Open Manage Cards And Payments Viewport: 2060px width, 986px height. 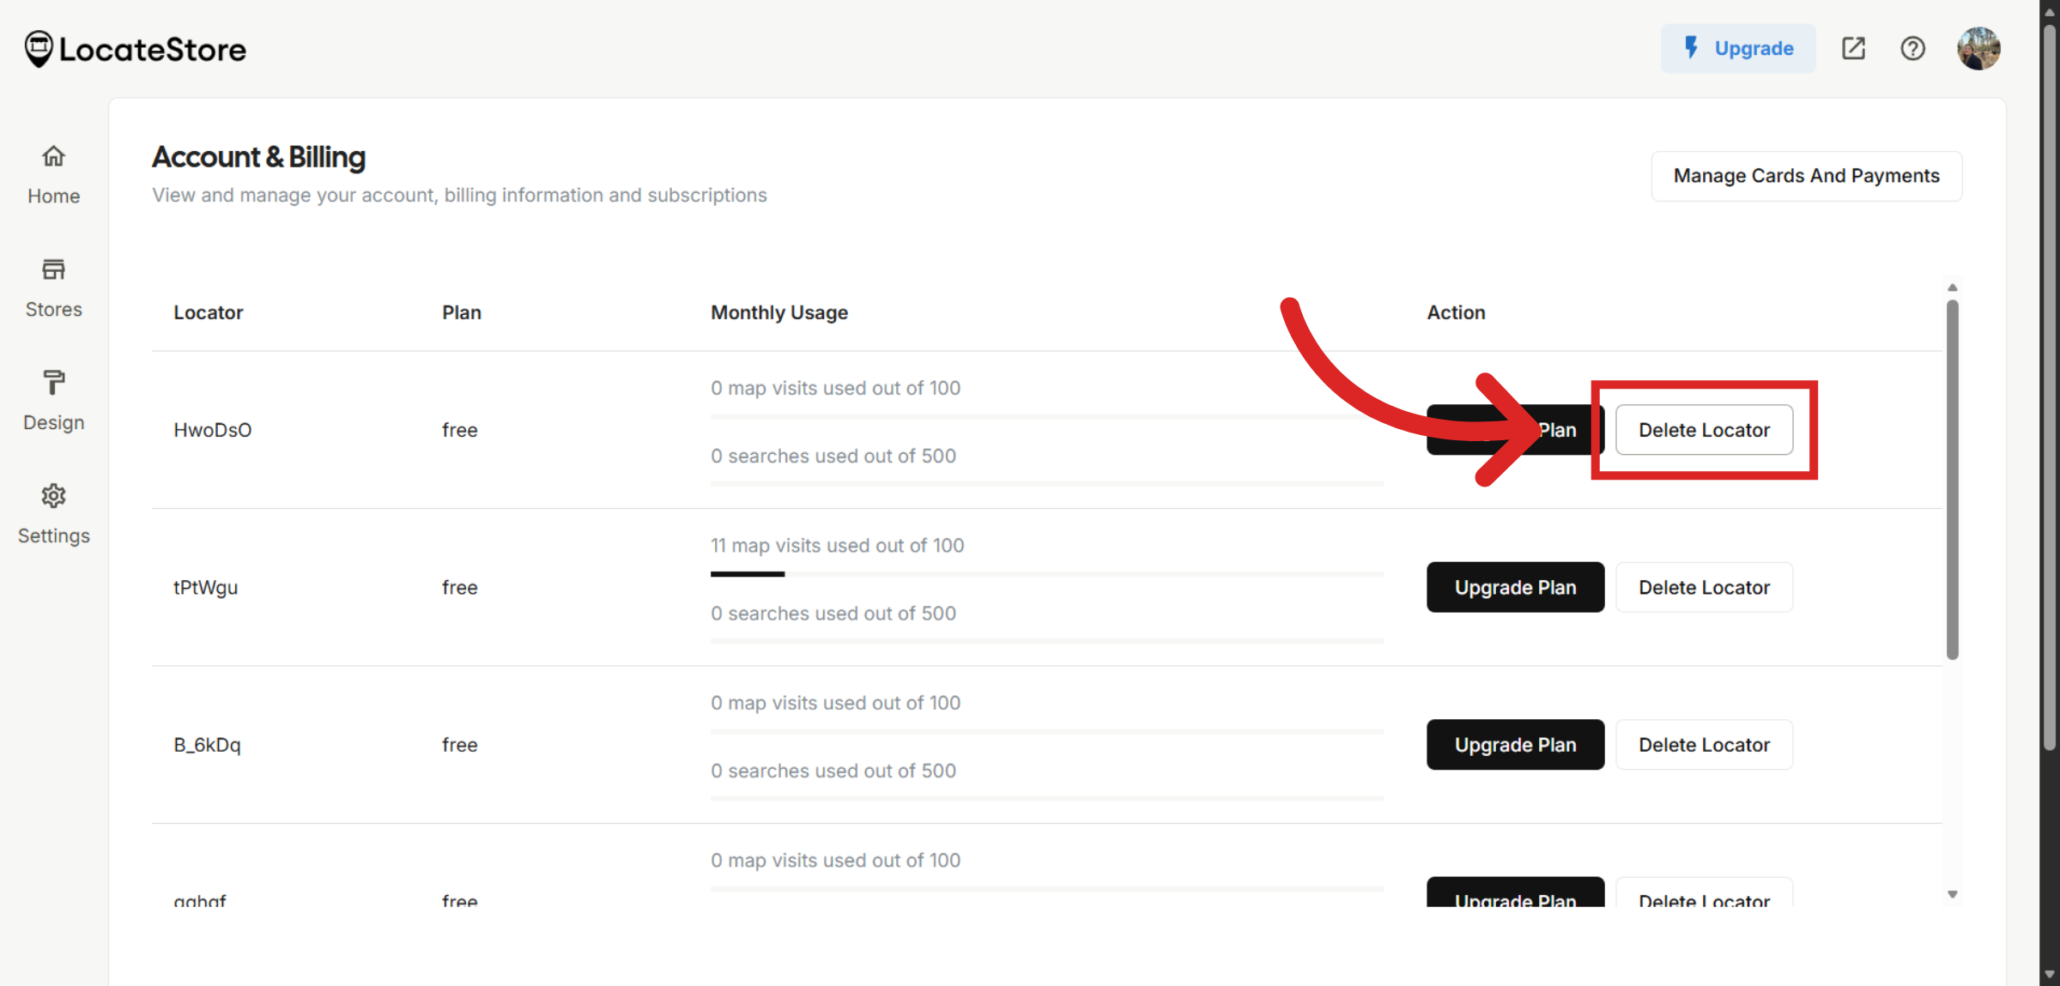(x=1806, y=176)
